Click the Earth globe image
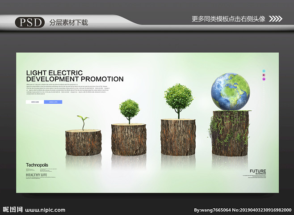294x215 pixels. [x=231, y=92]
